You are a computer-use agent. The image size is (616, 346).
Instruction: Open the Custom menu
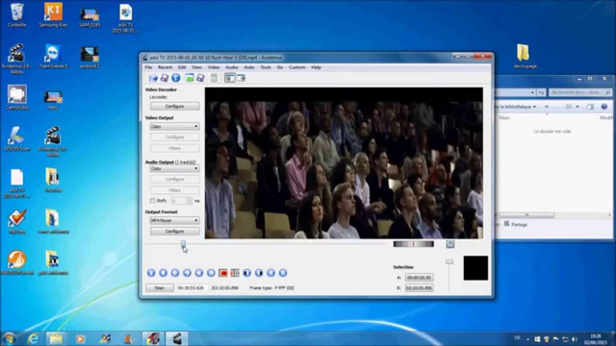(x=297, y=67)
